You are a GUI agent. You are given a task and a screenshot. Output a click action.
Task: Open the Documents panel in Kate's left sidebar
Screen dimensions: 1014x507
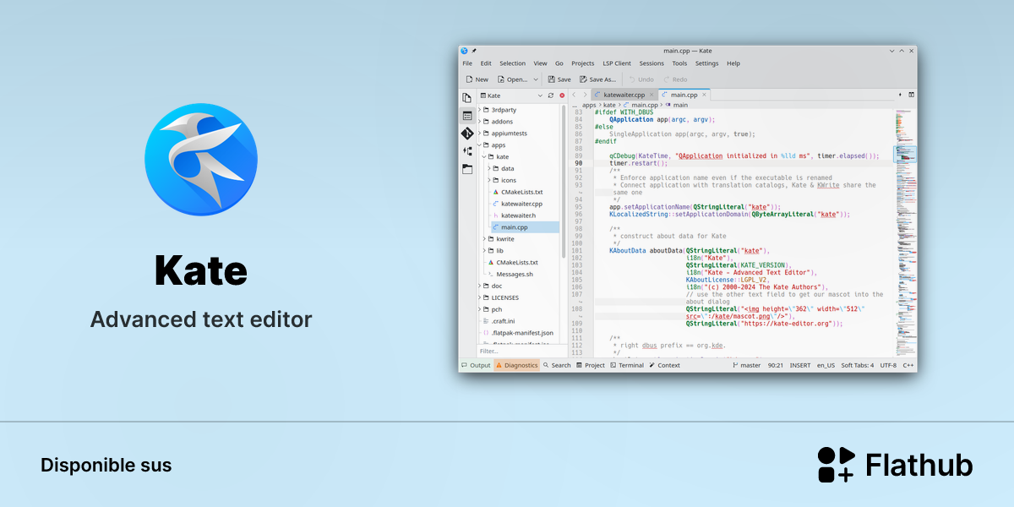[x=467, y=98]
